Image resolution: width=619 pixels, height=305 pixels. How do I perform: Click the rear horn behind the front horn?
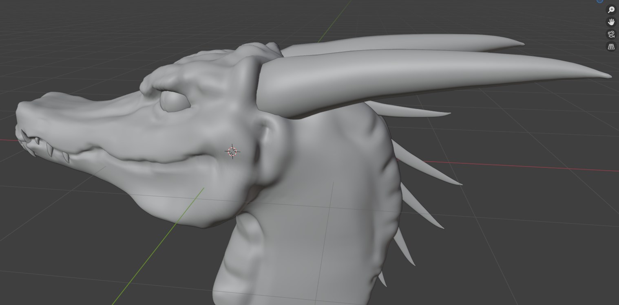408,43
